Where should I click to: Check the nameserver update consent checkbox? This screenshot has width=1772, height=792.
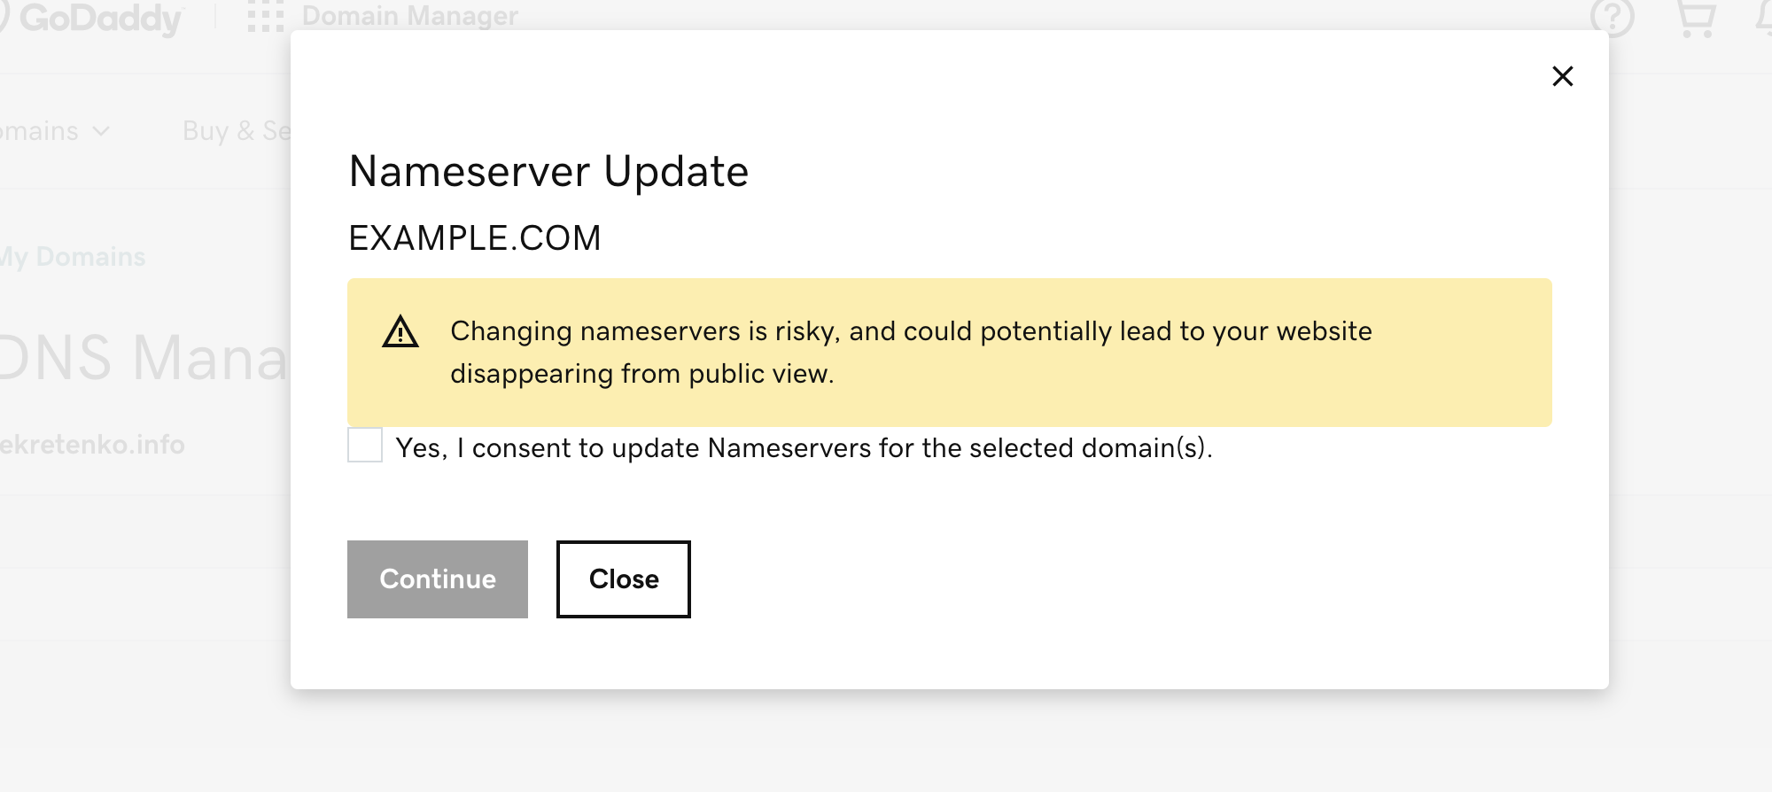[364, 447]
